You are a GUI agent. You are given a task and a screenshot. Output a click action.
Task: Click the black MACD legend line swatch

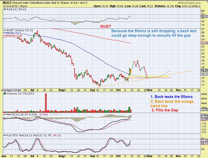(5, 114)
